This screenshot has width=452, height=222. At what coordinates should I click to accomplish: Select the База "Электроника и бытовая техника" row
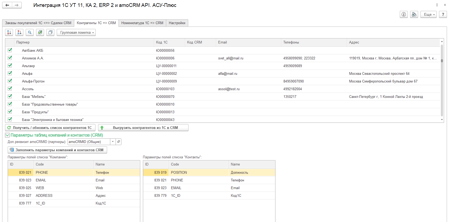pos(223,120)
